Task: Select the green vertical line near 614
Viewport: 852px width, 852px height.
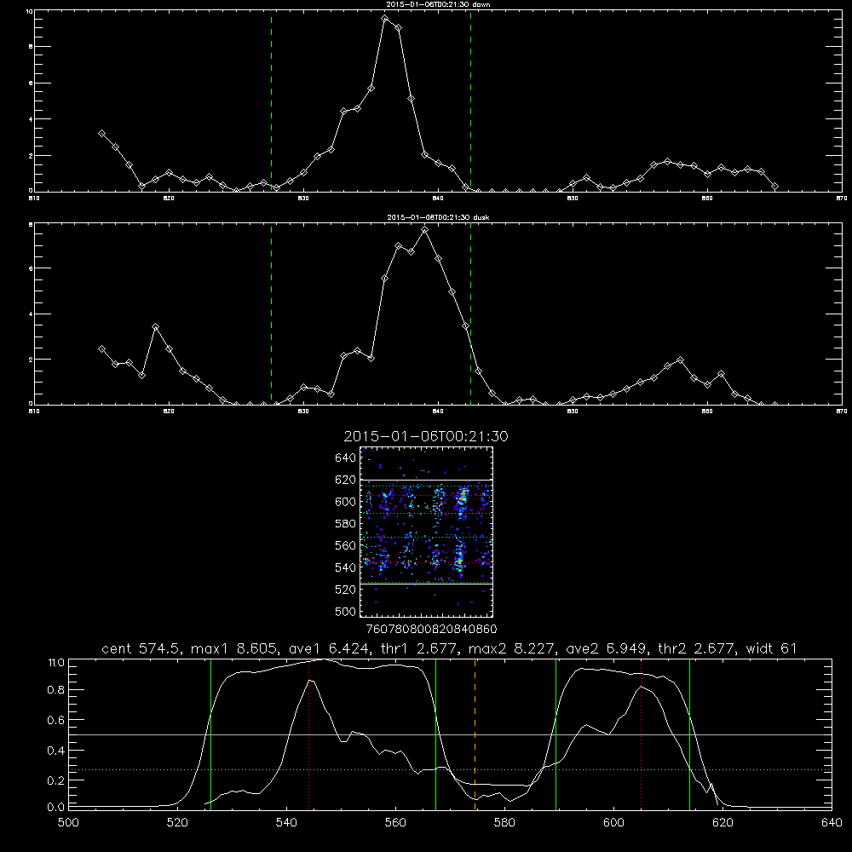Action: [x=689, y=734]
